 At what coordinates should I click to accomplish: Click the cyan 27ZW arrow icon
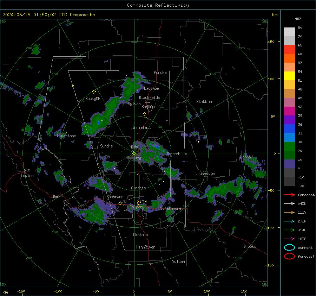tap(289, 221)
